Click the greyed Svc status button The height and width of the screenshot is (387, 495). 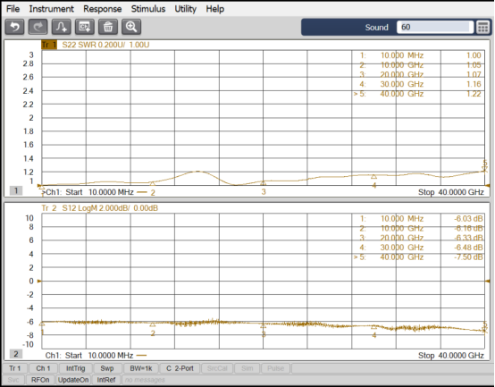[x=13, y=380]
